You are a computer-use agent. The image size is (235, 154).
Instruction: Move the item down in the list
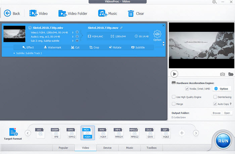(x=163, y=45)
